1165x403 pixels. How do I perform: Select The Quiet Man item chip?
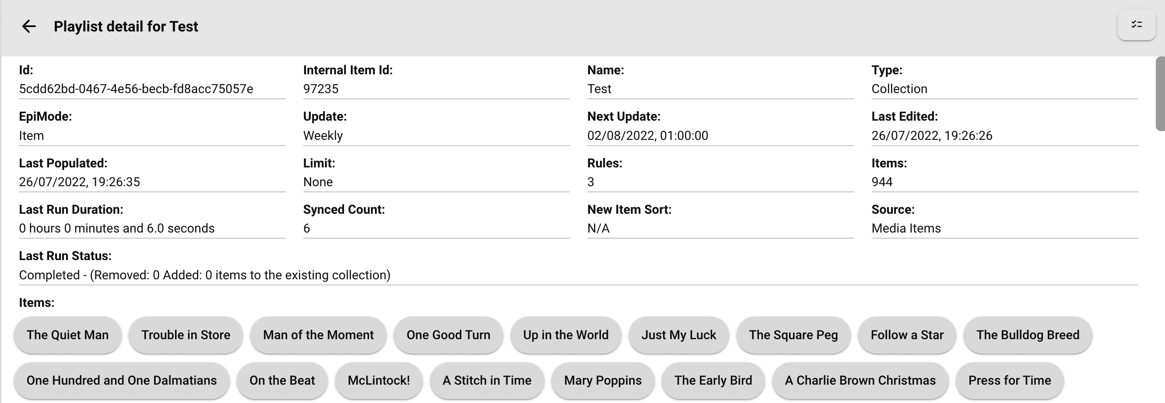coord(67,335)
